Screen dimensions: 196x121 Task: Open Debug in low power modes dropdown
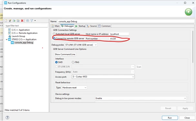141,98
